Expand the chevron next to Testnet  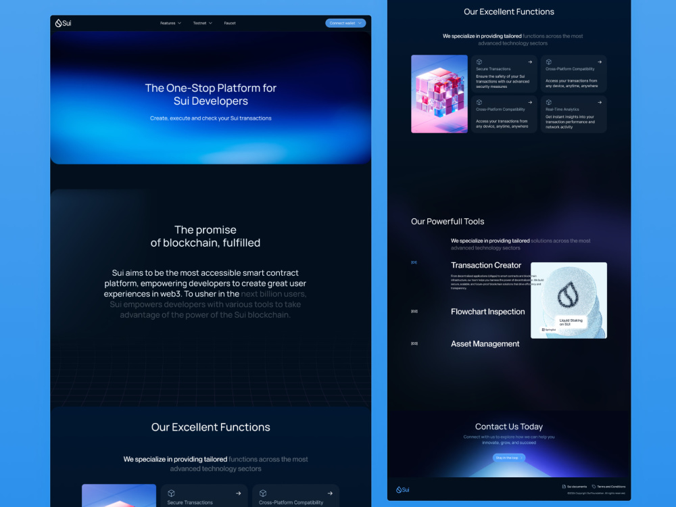tap(210, 23)
